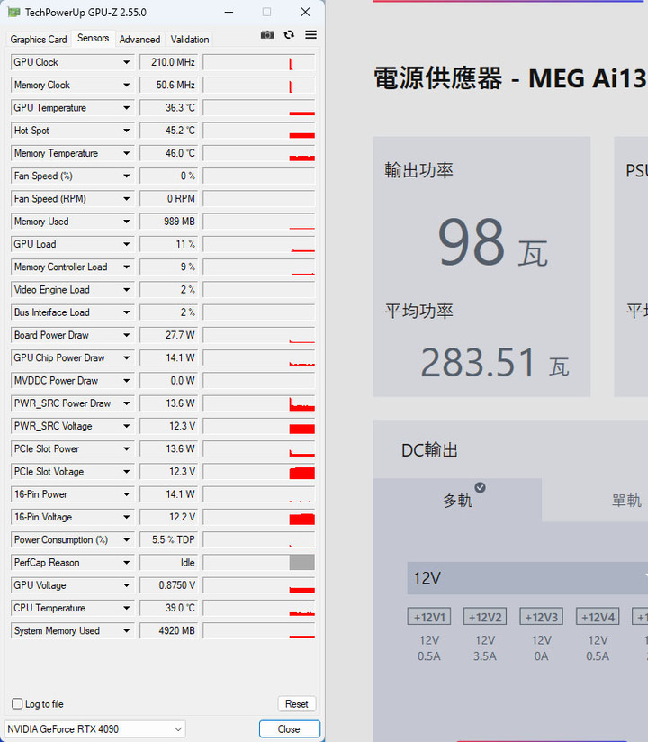Click the checkmark badge on 多軌 tab
Viewport: 648px width, 742px height.
480,487
